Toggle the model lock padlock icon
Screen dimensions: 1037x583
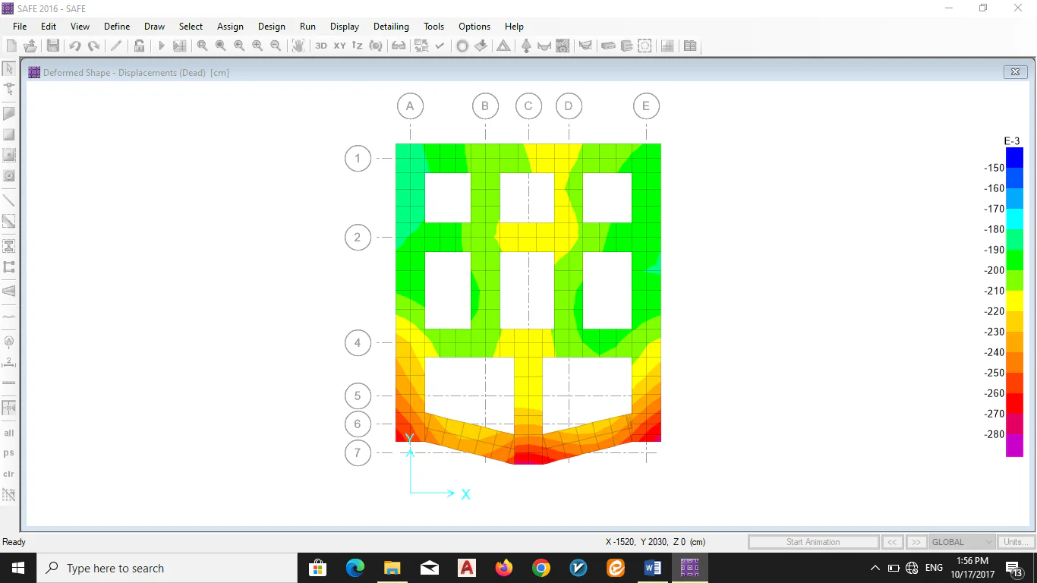140,46
